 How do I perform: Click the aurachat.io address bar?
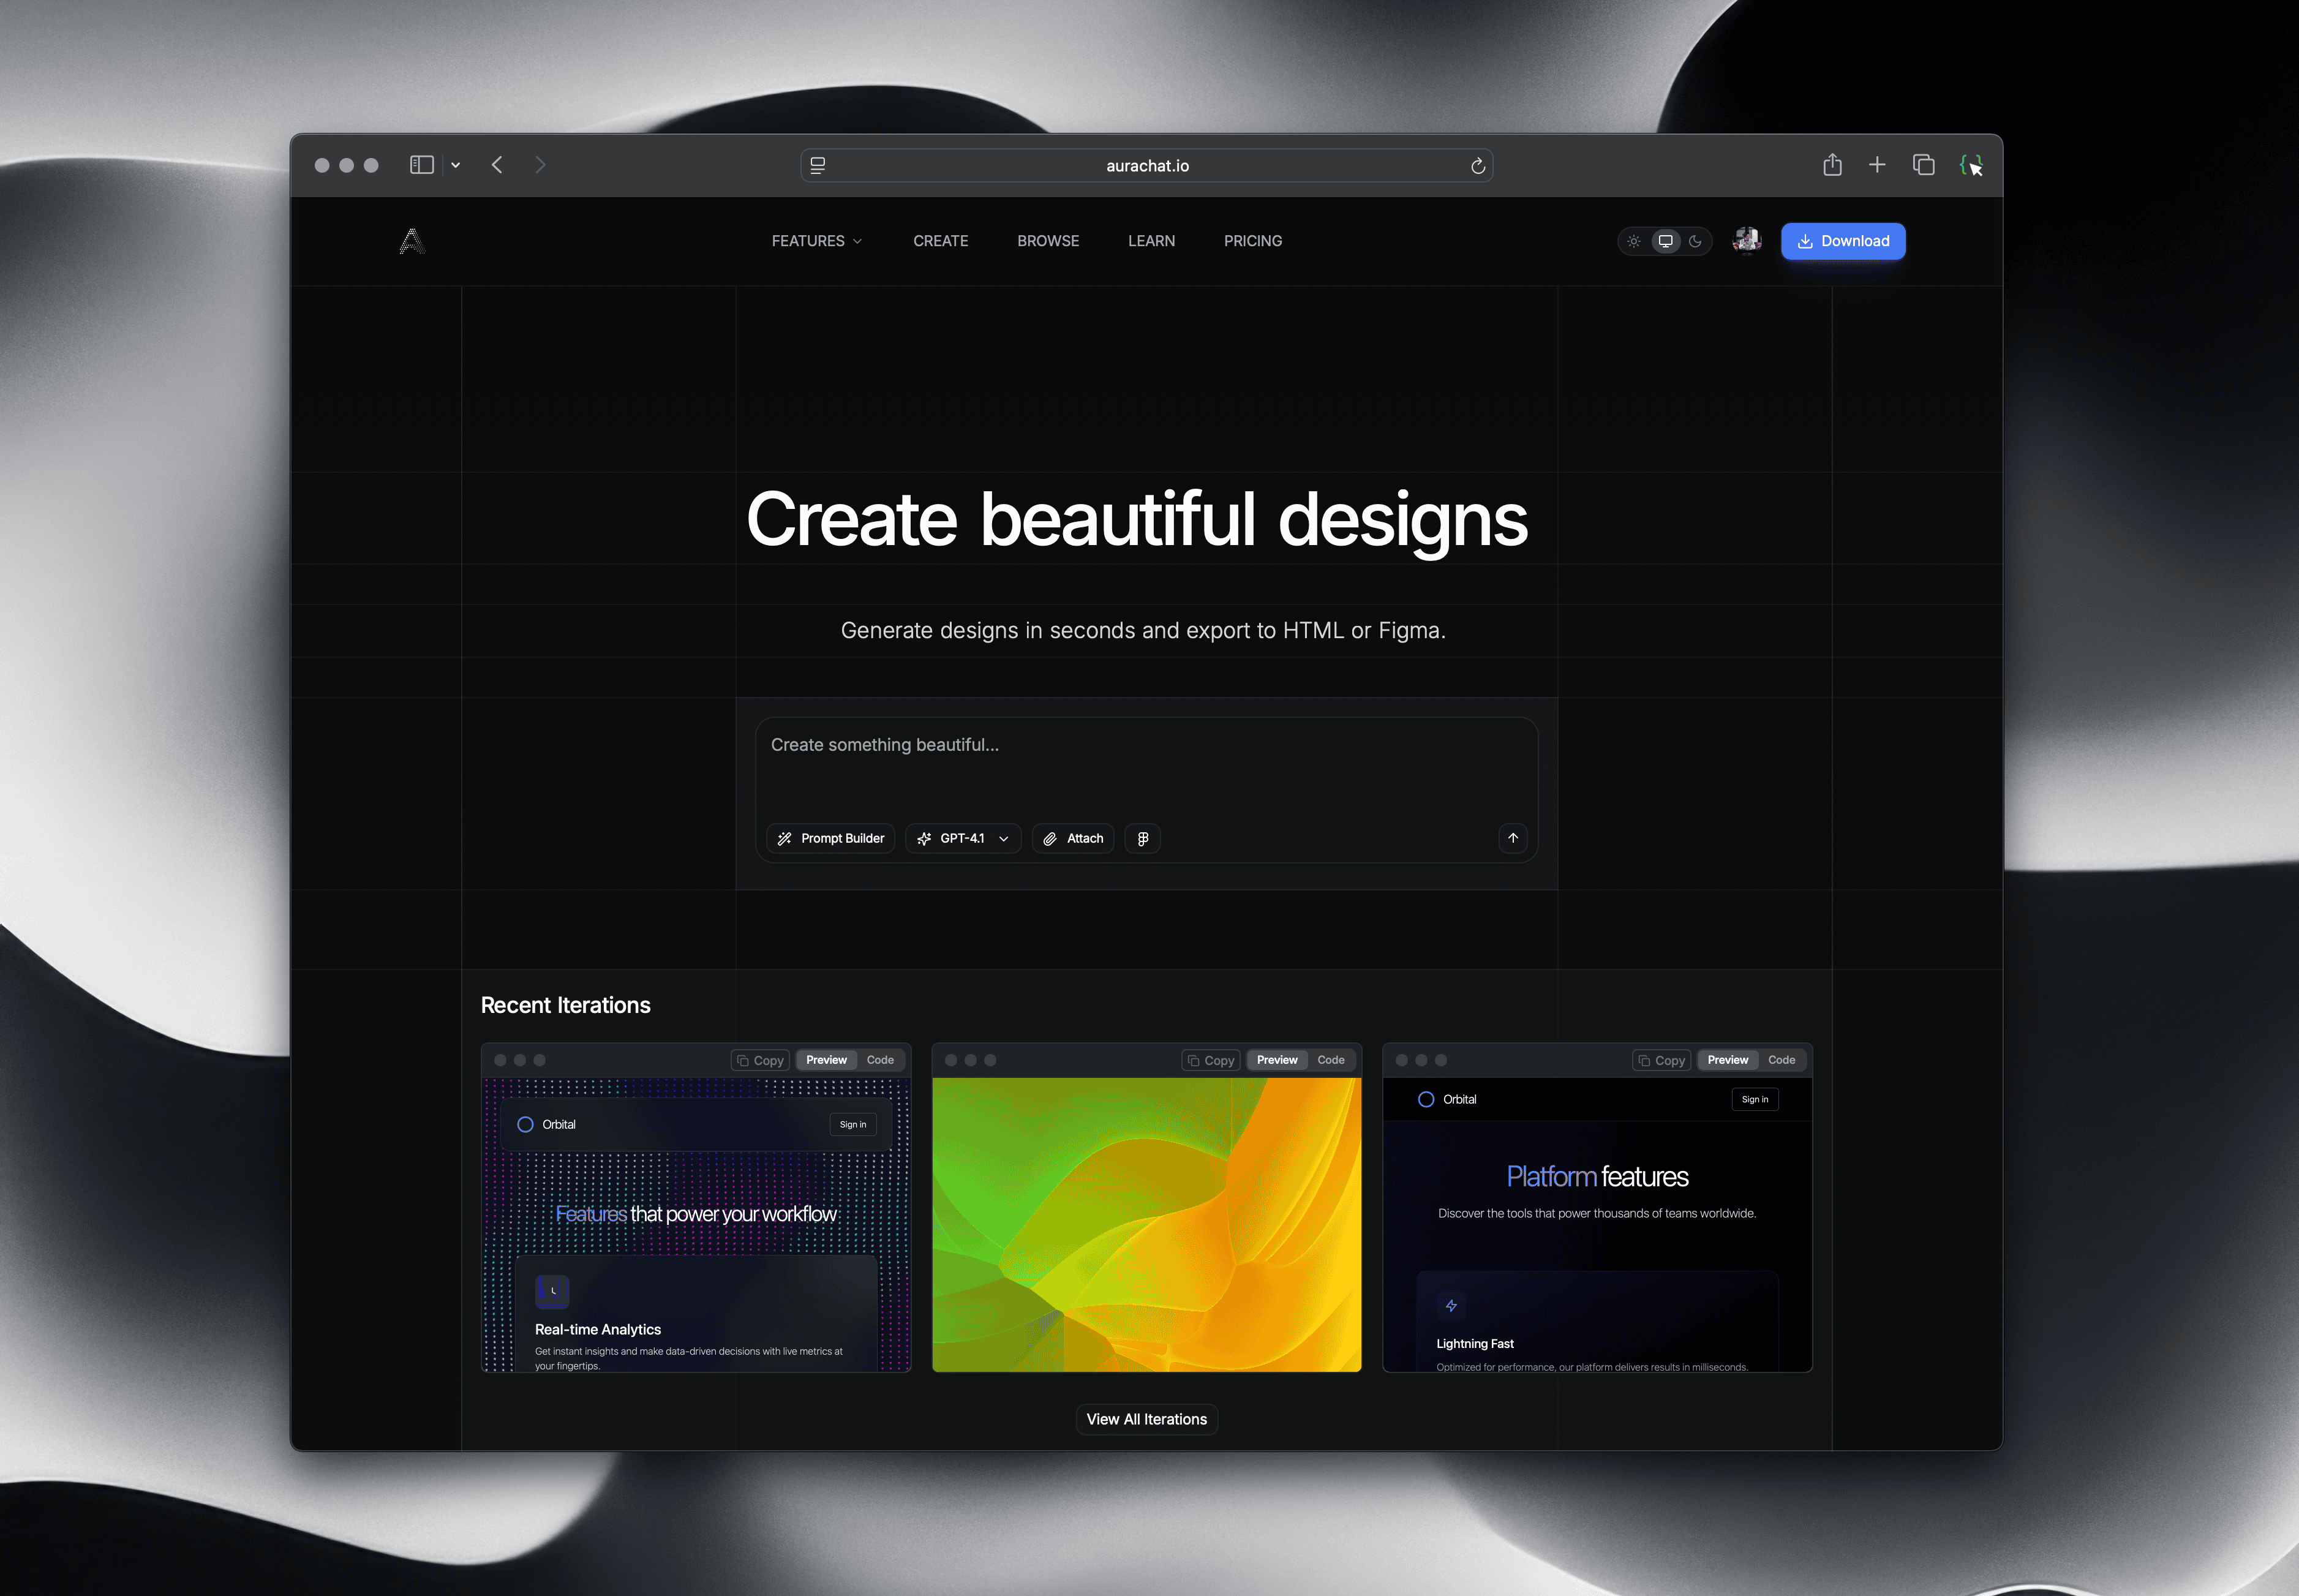[x=1147, y=165]
